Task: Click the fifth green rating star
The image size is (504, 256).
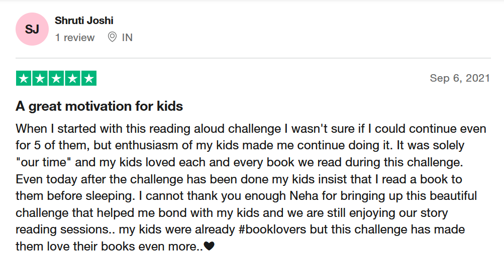Action: pyautogui.click(x=89, y=79)
